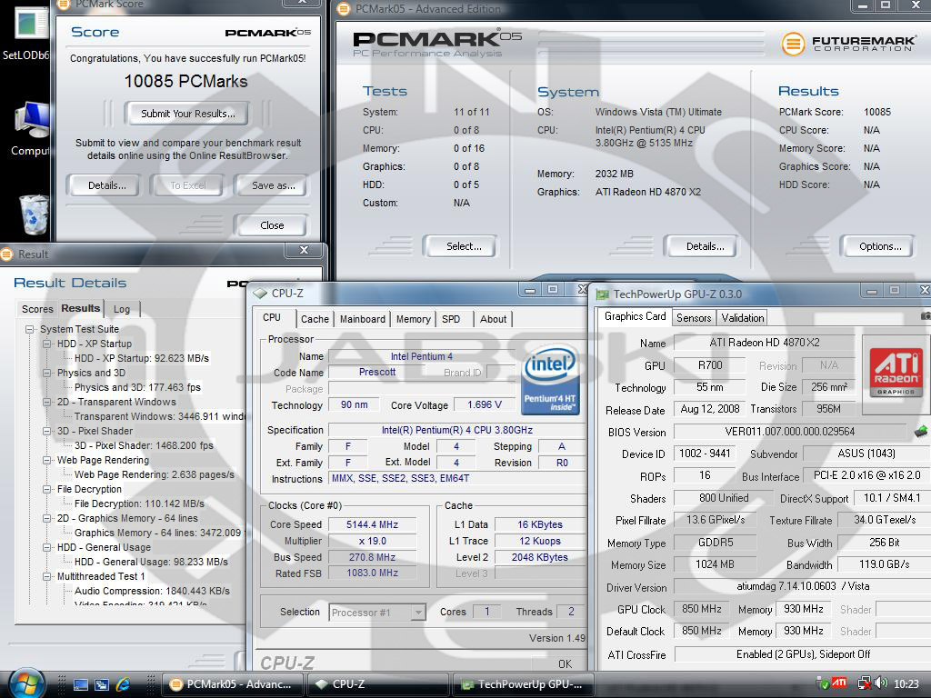
Task: Click the BIOS Version field in GPU-Z
Action: coord(790,432)
